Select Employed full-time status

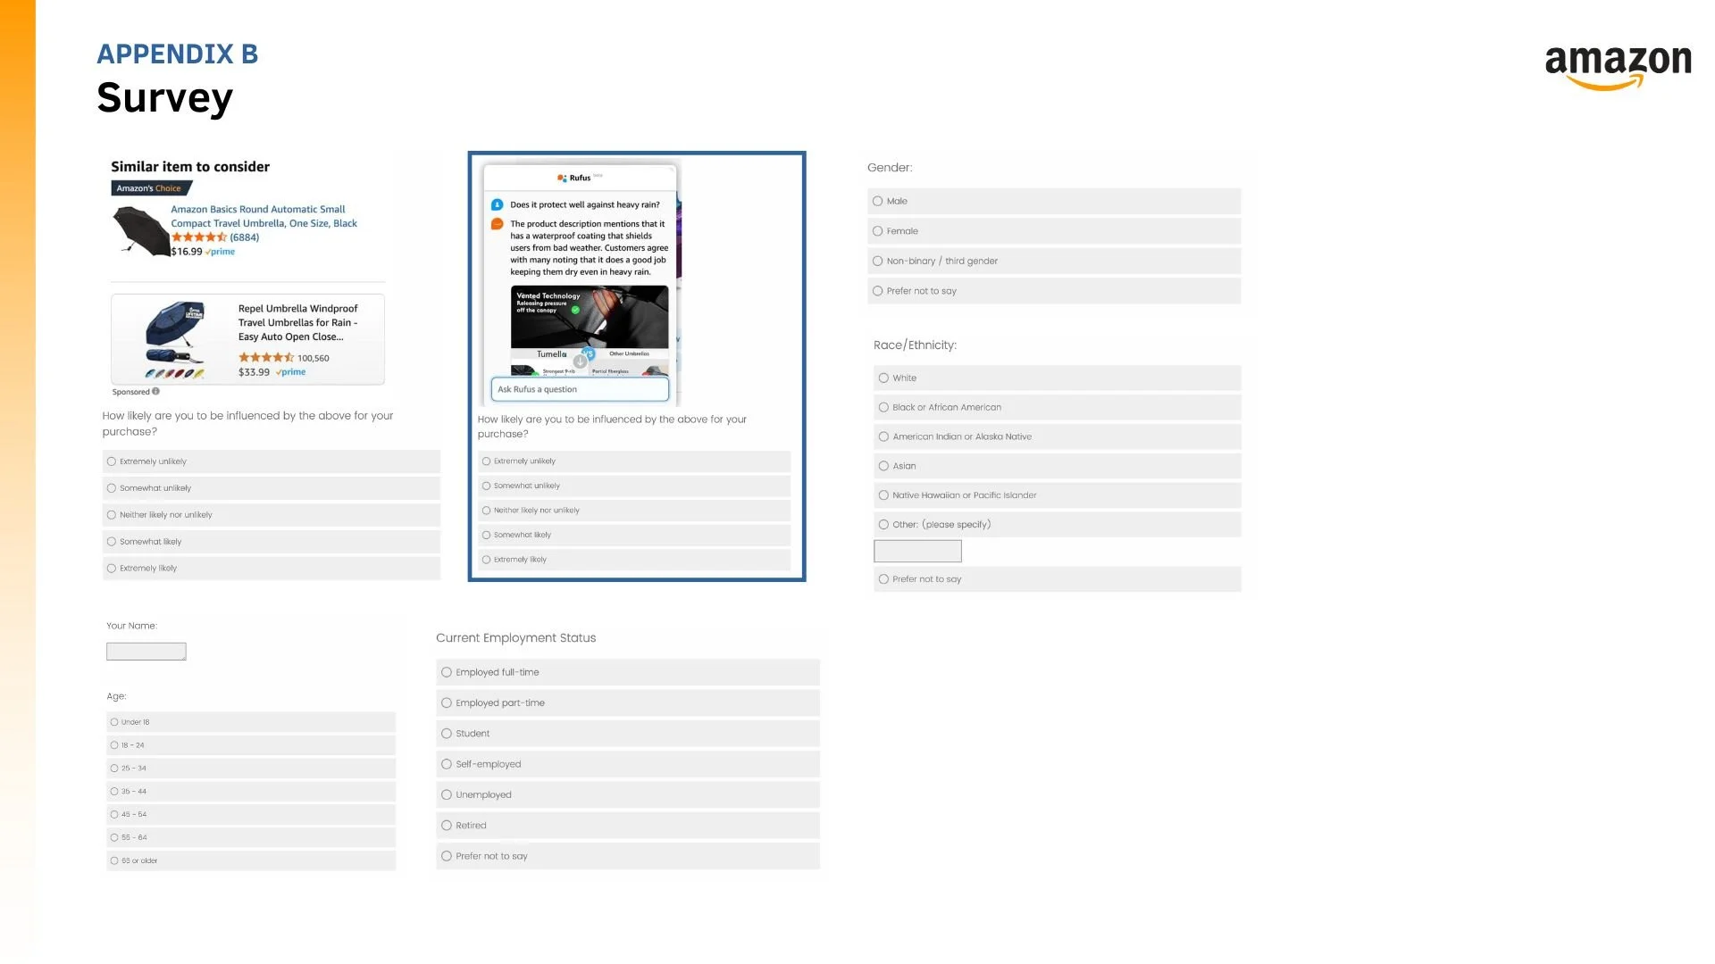(447, 672)
